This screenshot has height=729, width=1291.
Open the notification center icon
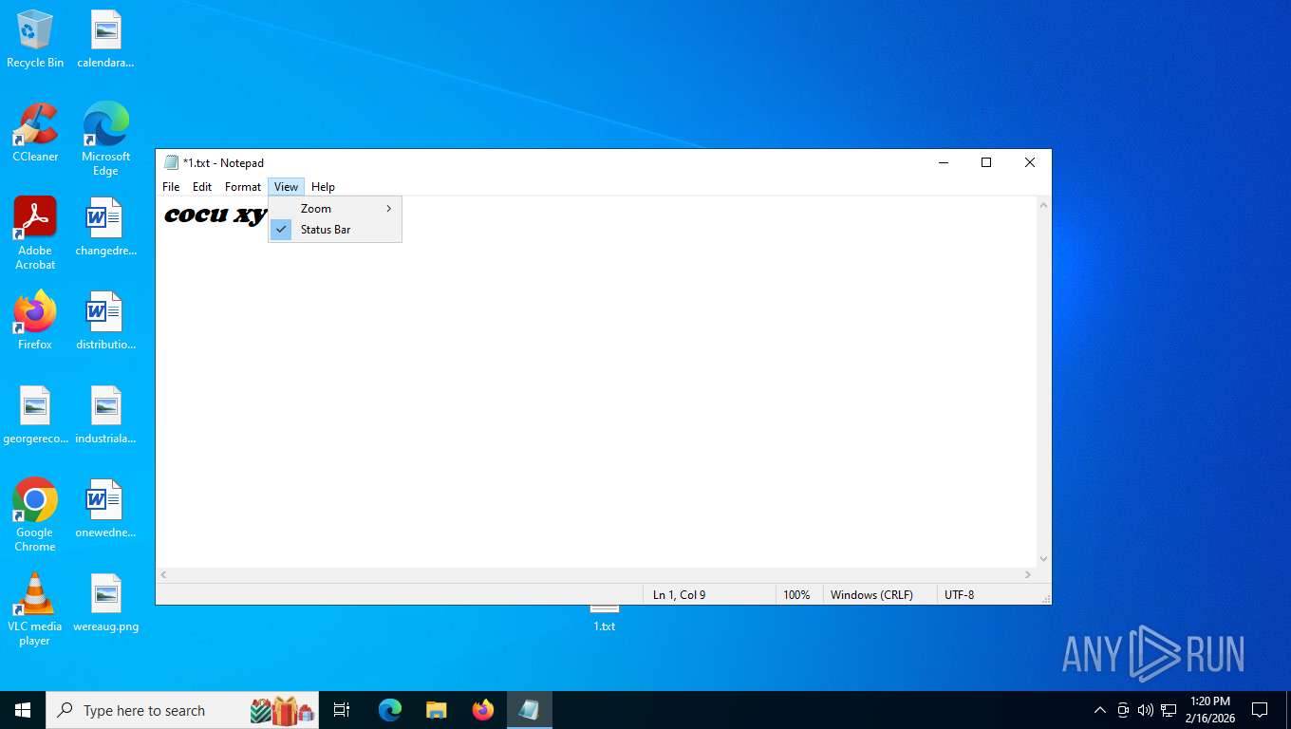[x=1261, y=710]
